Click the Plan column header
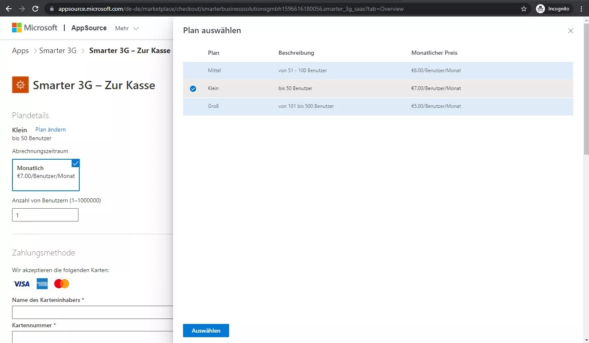589x343 pixels. tap(213, 53)
